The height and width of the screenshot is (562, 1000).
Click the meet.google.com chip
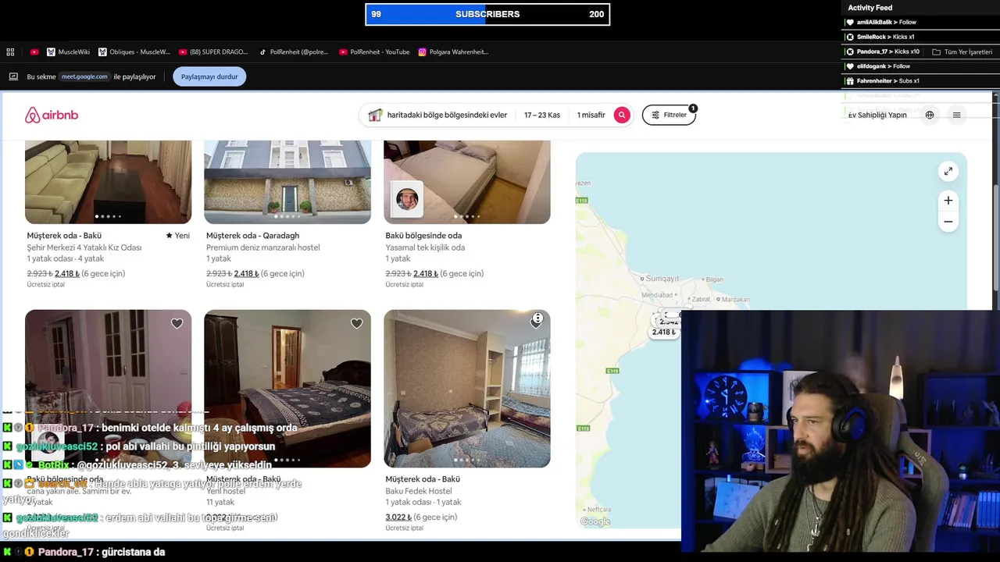(85, 76)
